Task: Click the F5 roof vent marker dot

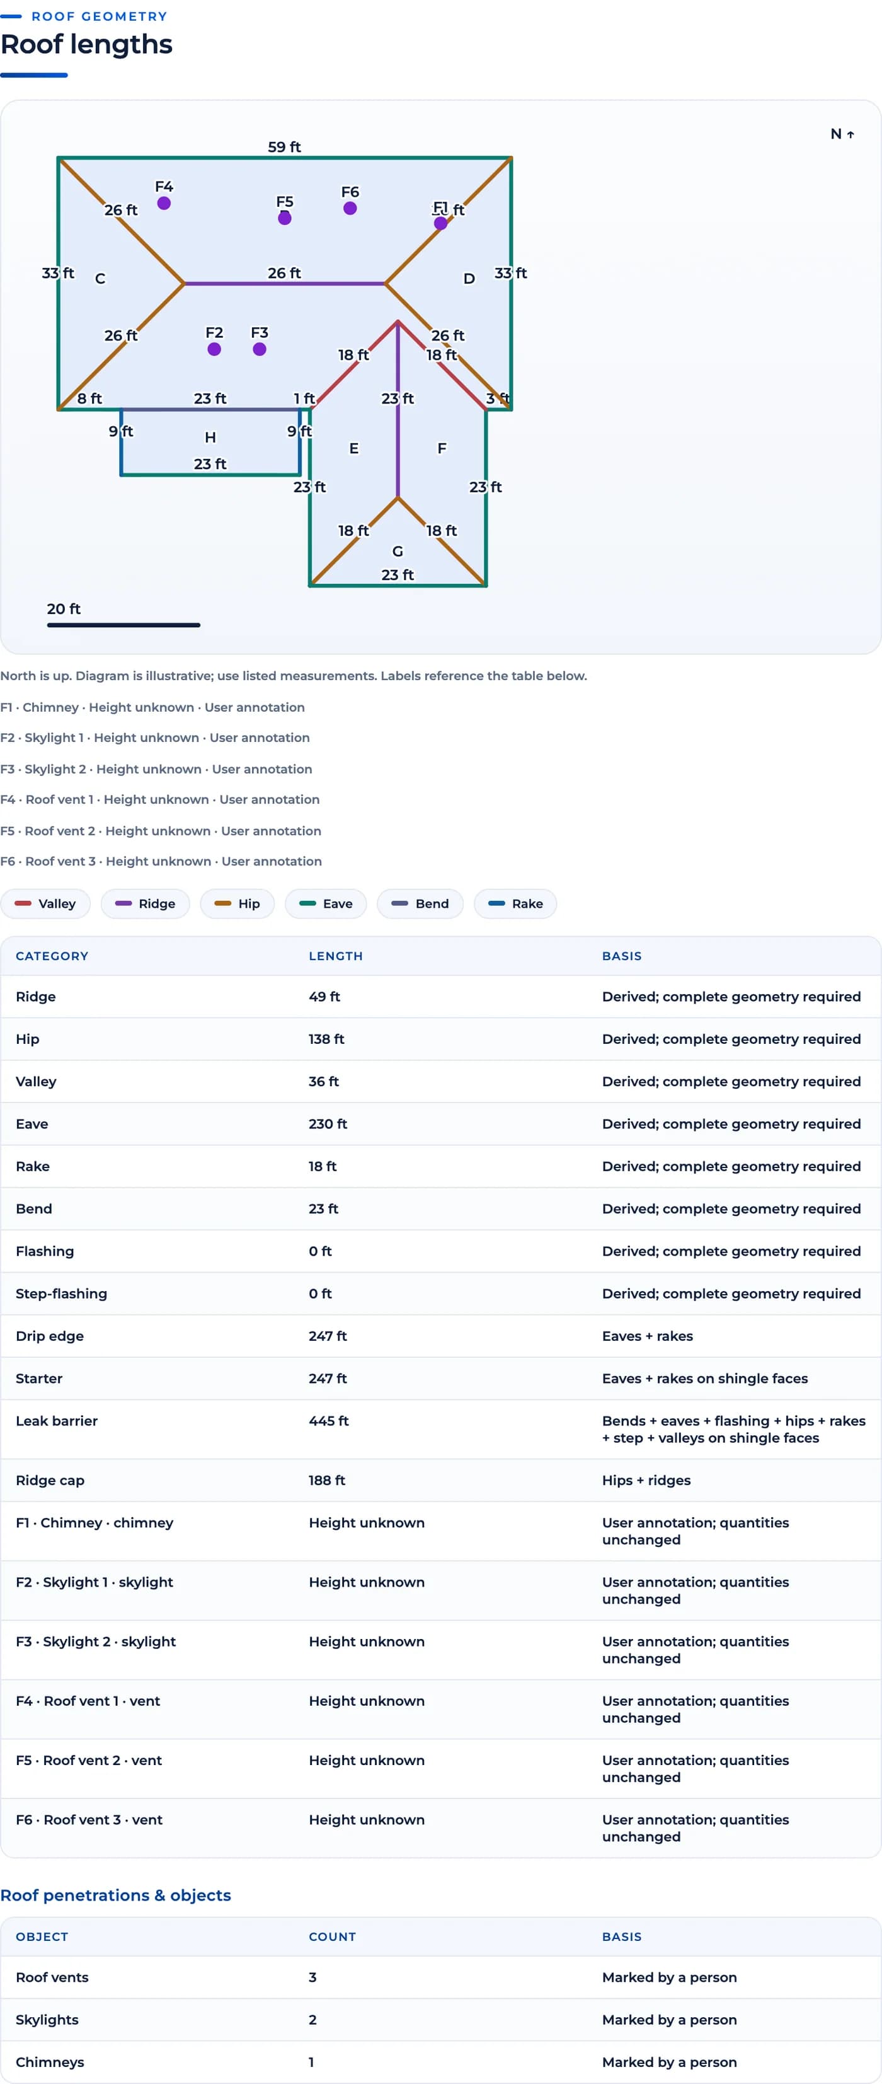Action: 285,219
